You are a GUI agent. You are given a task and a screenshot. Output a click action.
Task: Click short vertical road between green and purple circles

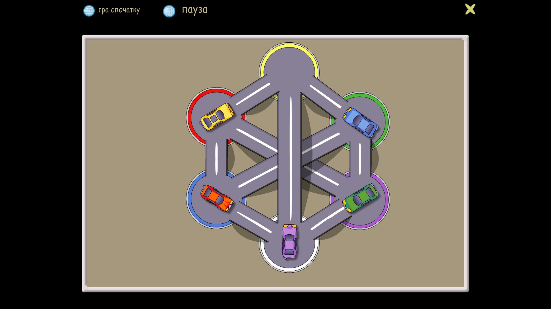360,158
